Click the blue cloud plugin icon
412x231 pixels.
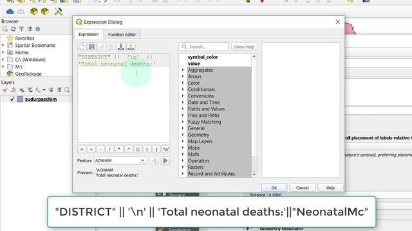(10, 12)
